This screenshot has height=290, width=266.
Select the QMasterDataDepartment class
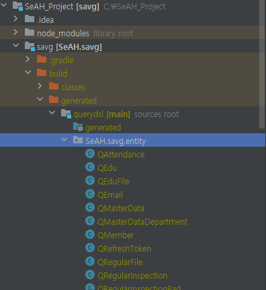click(142, 222)
